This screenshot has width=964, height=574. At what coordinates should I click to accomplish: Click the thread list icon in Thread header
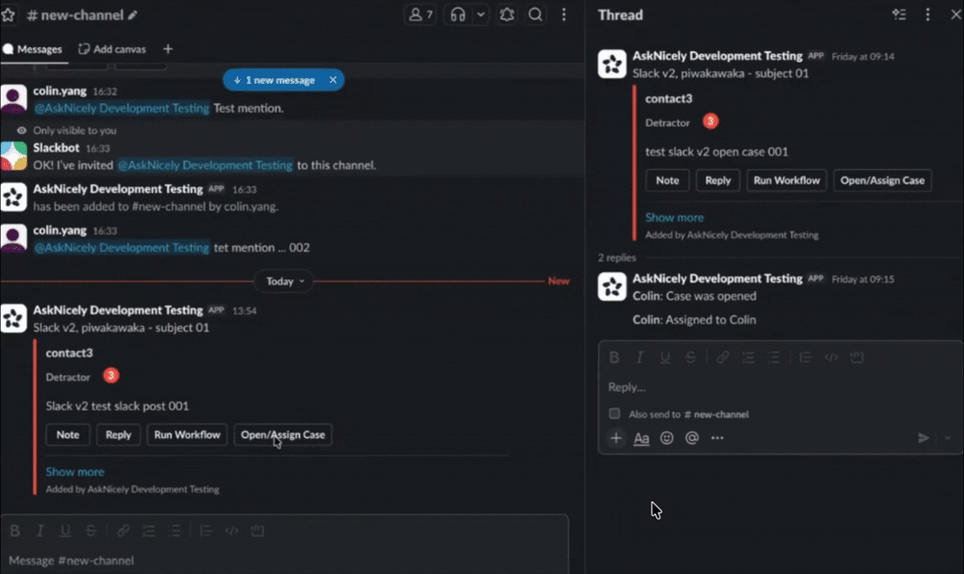pos(898,14)
